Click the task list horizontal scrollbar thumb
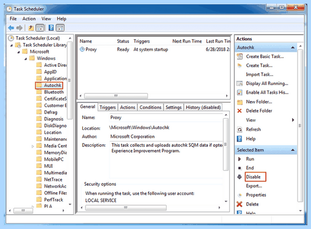This screenshot has height=229, width=311. point(116,96)
